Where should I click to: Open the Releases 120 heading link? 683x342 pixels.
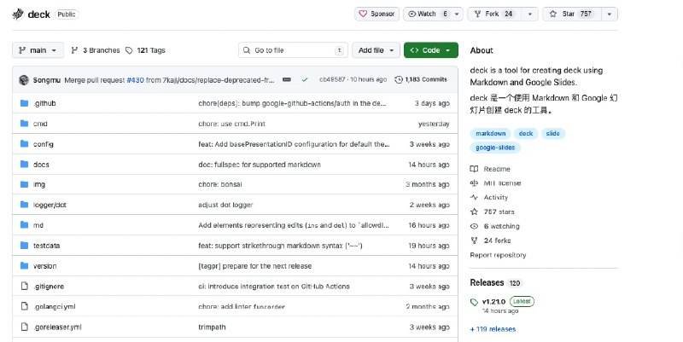click(495, 283)
